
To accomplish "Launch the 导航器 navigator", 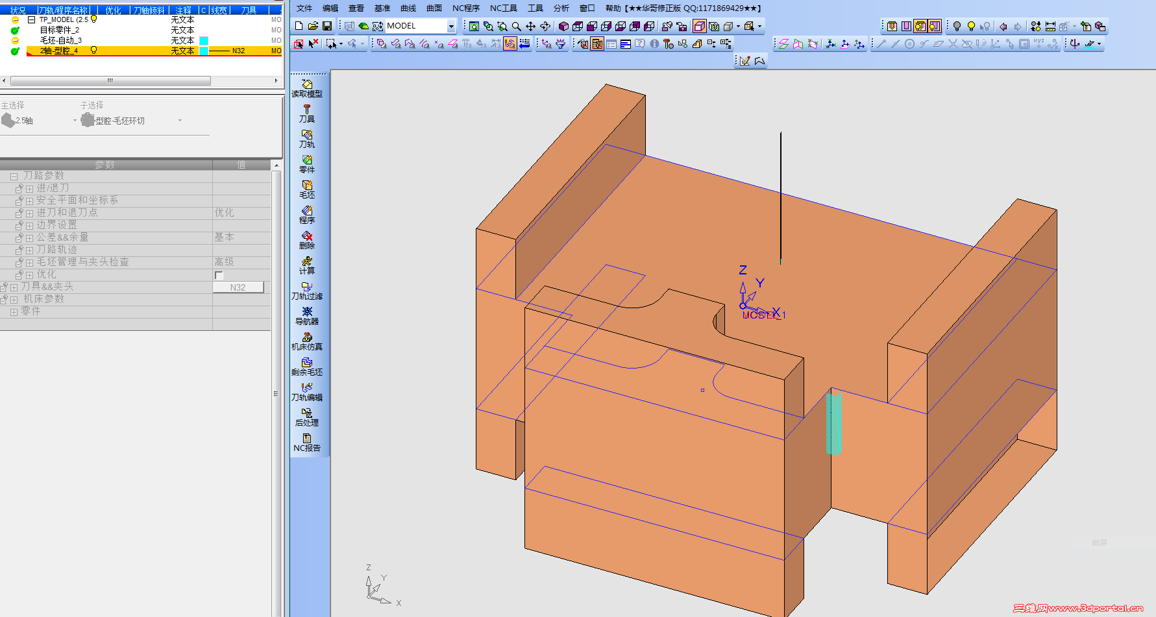I will (x=307, y=317).
